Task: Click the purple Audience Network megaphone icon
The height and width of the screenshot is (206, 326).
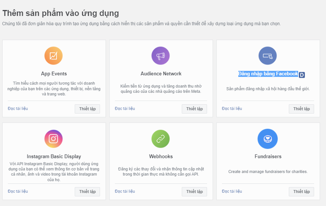Action: tap(160, 56)
